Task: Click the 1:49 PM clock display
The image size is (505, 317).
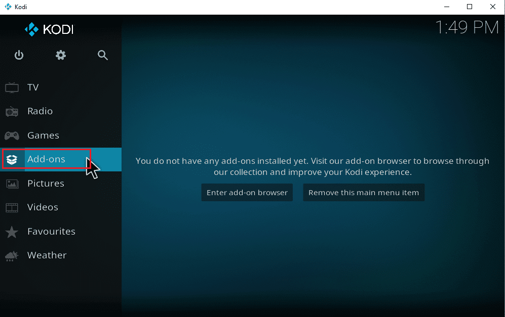Action: [x=467, y=27]
